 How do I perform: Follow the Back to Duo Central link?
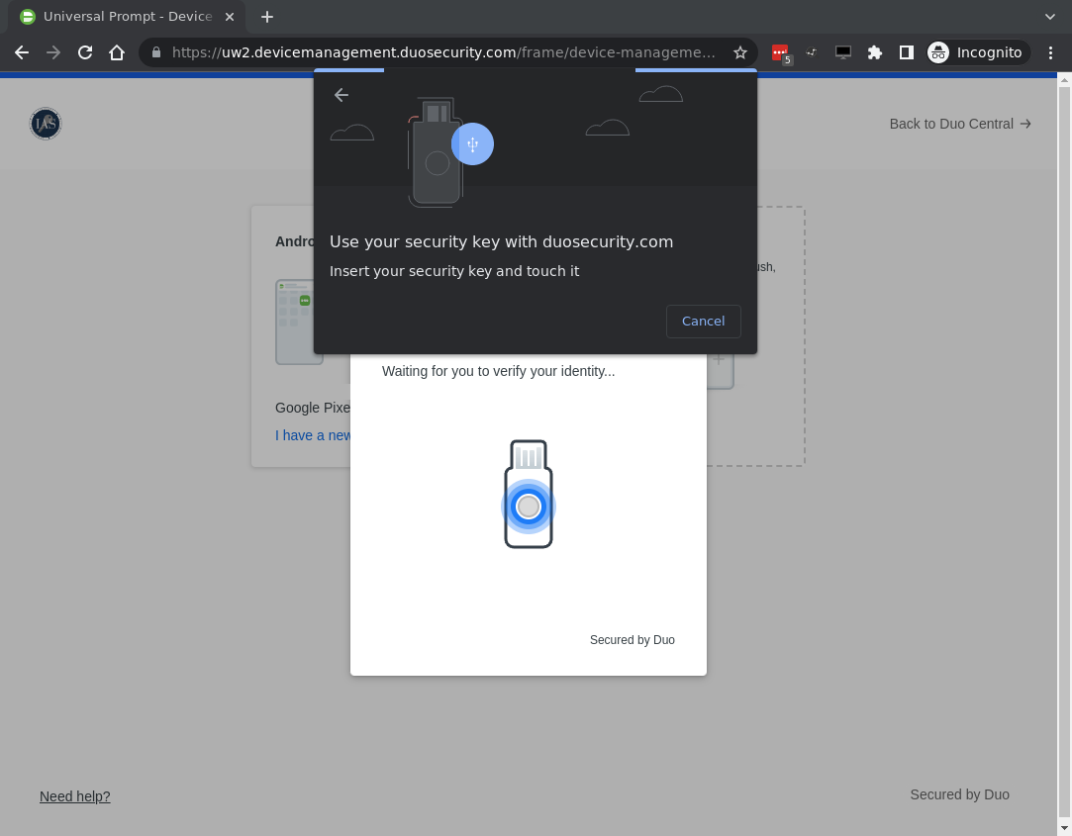950,124
